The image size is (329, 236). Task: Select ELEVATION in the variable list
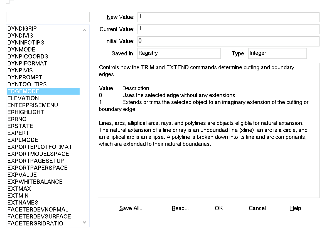23,98
